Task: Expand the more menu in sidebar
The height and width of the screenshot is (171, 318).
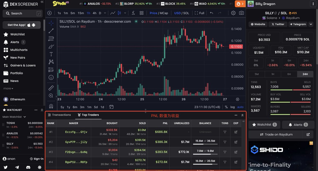Action: 8,88
